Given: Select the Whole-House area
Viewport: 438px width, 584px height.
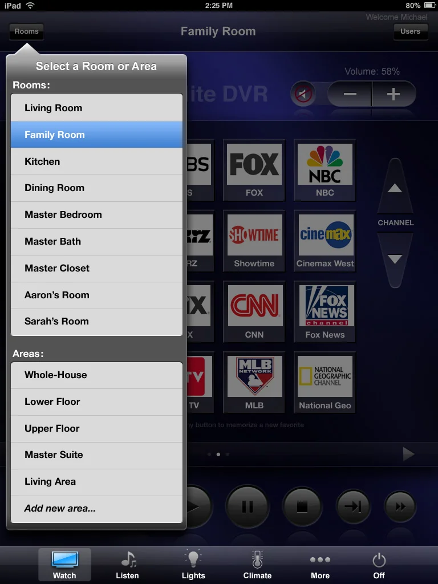Looking at the screenshot, I should 96,375.
